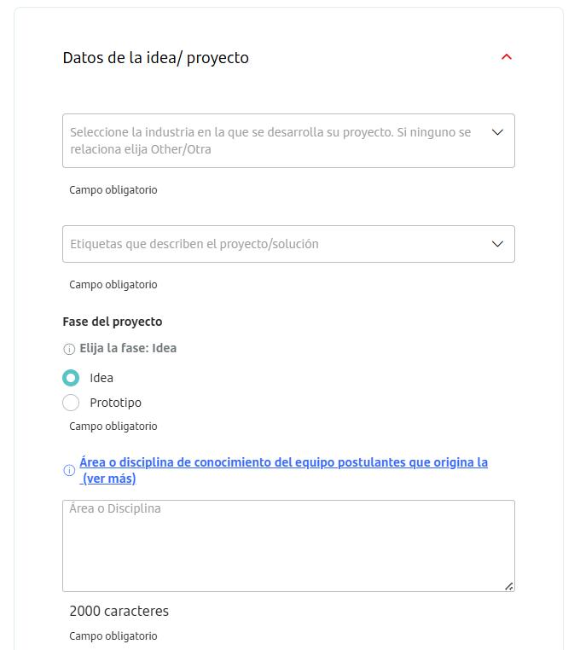Viewport: 580px width, 650px height.
Task: Click the Idea option label text
Action: [101, 378]
